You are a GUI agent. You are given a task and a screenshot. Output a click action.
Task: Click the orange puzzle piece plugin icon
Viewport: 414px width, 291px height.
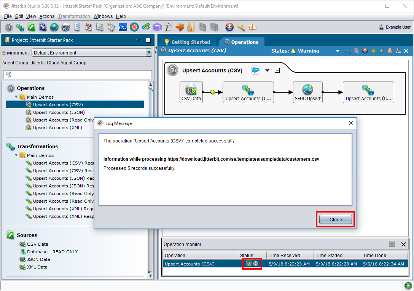(x=180, y=27)
